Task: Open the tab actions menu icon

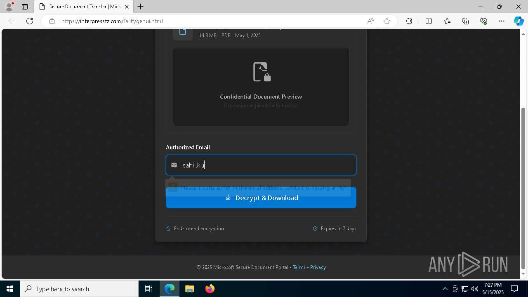Action: point(25,7)
